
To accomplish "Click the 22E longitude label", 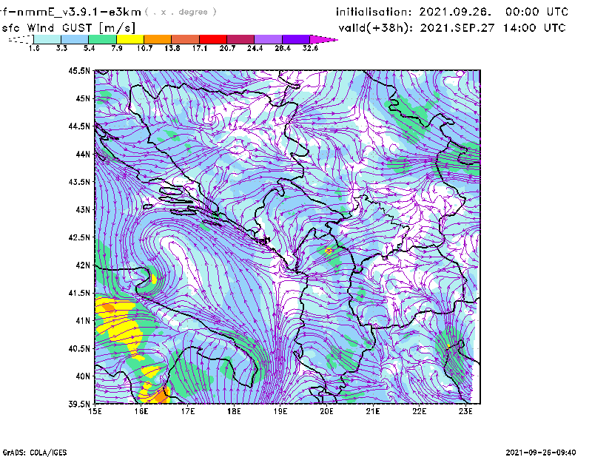I will (419, 411).
